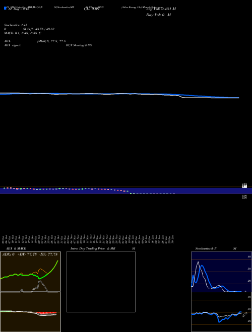Click the 'Intra Day Trading Price & MR' title

pyautogui.click(x=93, y=248)
